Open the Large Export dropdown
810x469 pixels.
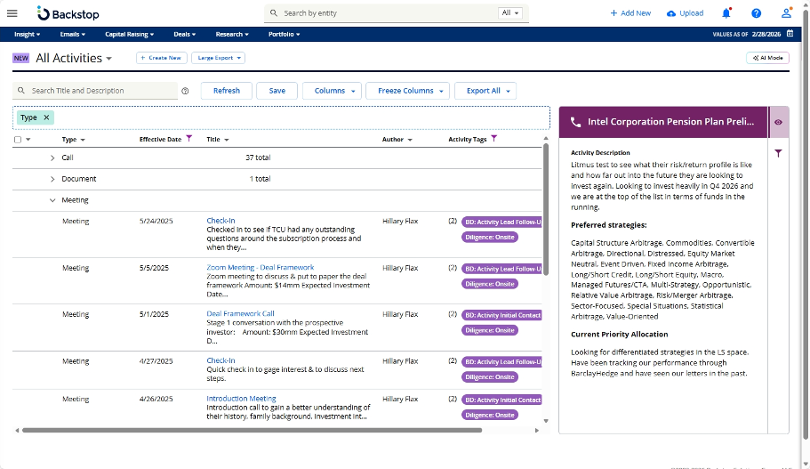pos(218,58)
